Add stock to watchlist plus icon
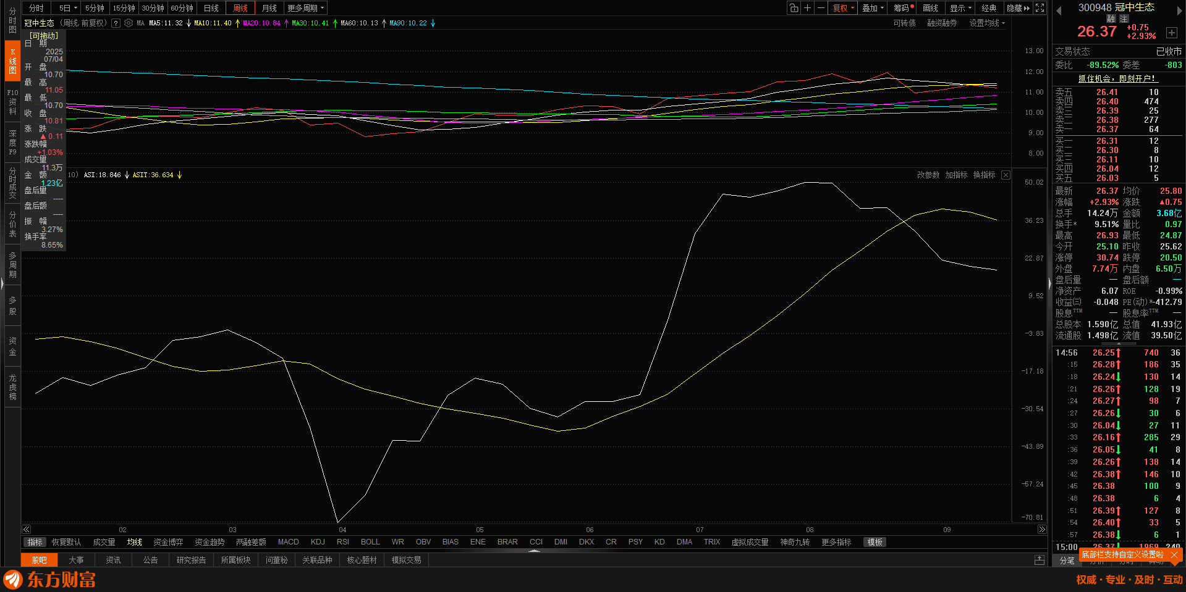This screenshot has width=1186, height=592. pos(1171,33)
